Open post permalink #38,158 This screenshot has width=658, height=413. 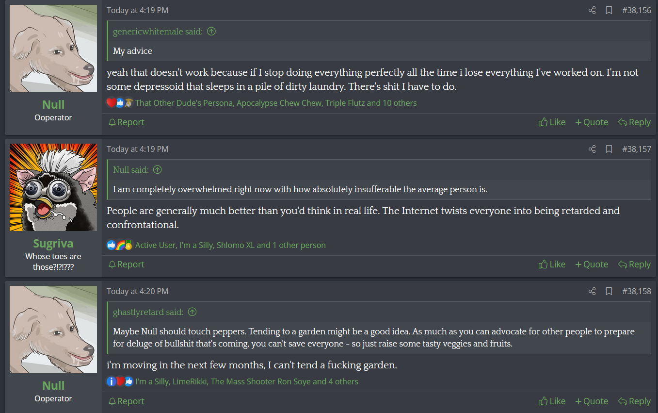pyautogui.click(x=637, y=291)
